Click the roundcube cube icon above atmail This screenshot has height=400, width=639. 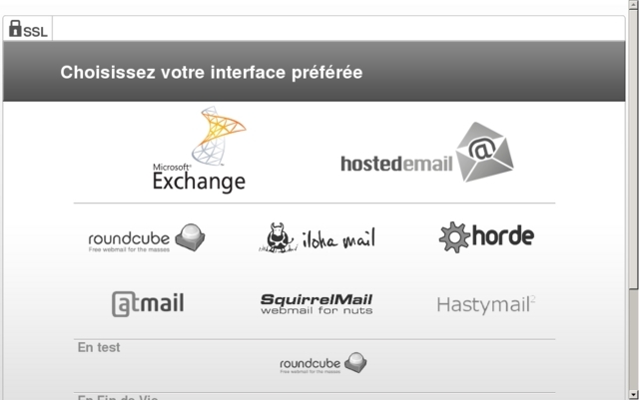point(190,236)
